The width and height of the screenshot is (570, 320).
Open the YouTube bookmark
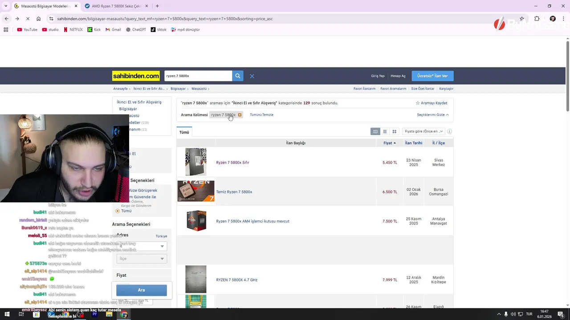click(x=27, y=30)
